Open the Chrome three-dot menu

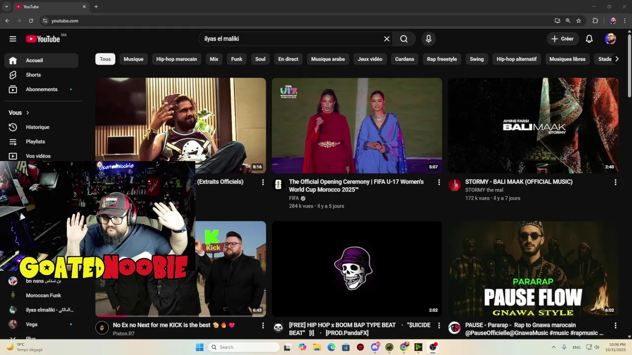pyautogui.click(x=625, y=21)
